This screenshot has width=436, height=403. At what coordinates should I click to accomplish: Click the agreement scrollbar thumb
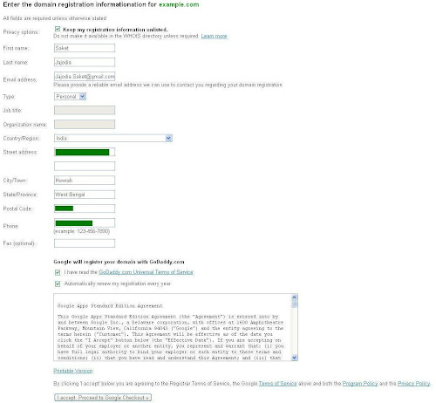coord(294,304)
